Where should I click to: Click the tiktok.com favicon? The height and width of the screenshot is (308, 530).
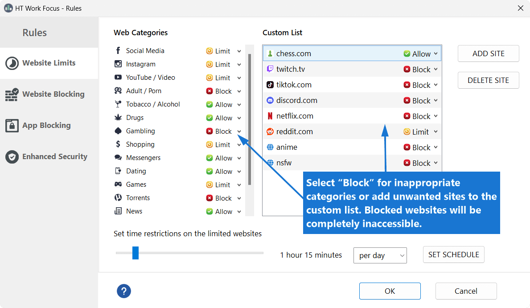[x=270, y=85]
